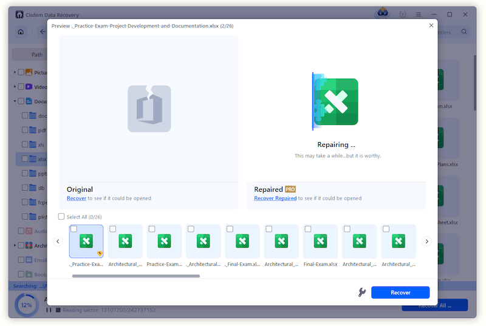Toggle the db folder checkbox
486x326 pixels.
tap(25, 188)
